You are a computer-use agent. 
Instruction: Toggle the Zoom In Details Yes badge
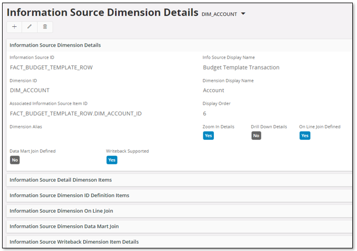208,136
